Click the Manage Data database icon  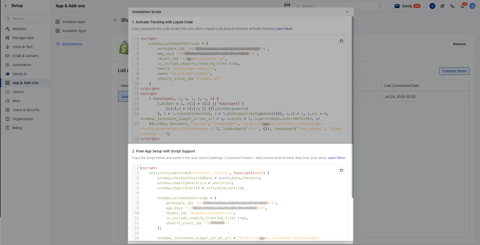(x=8, y=38)
